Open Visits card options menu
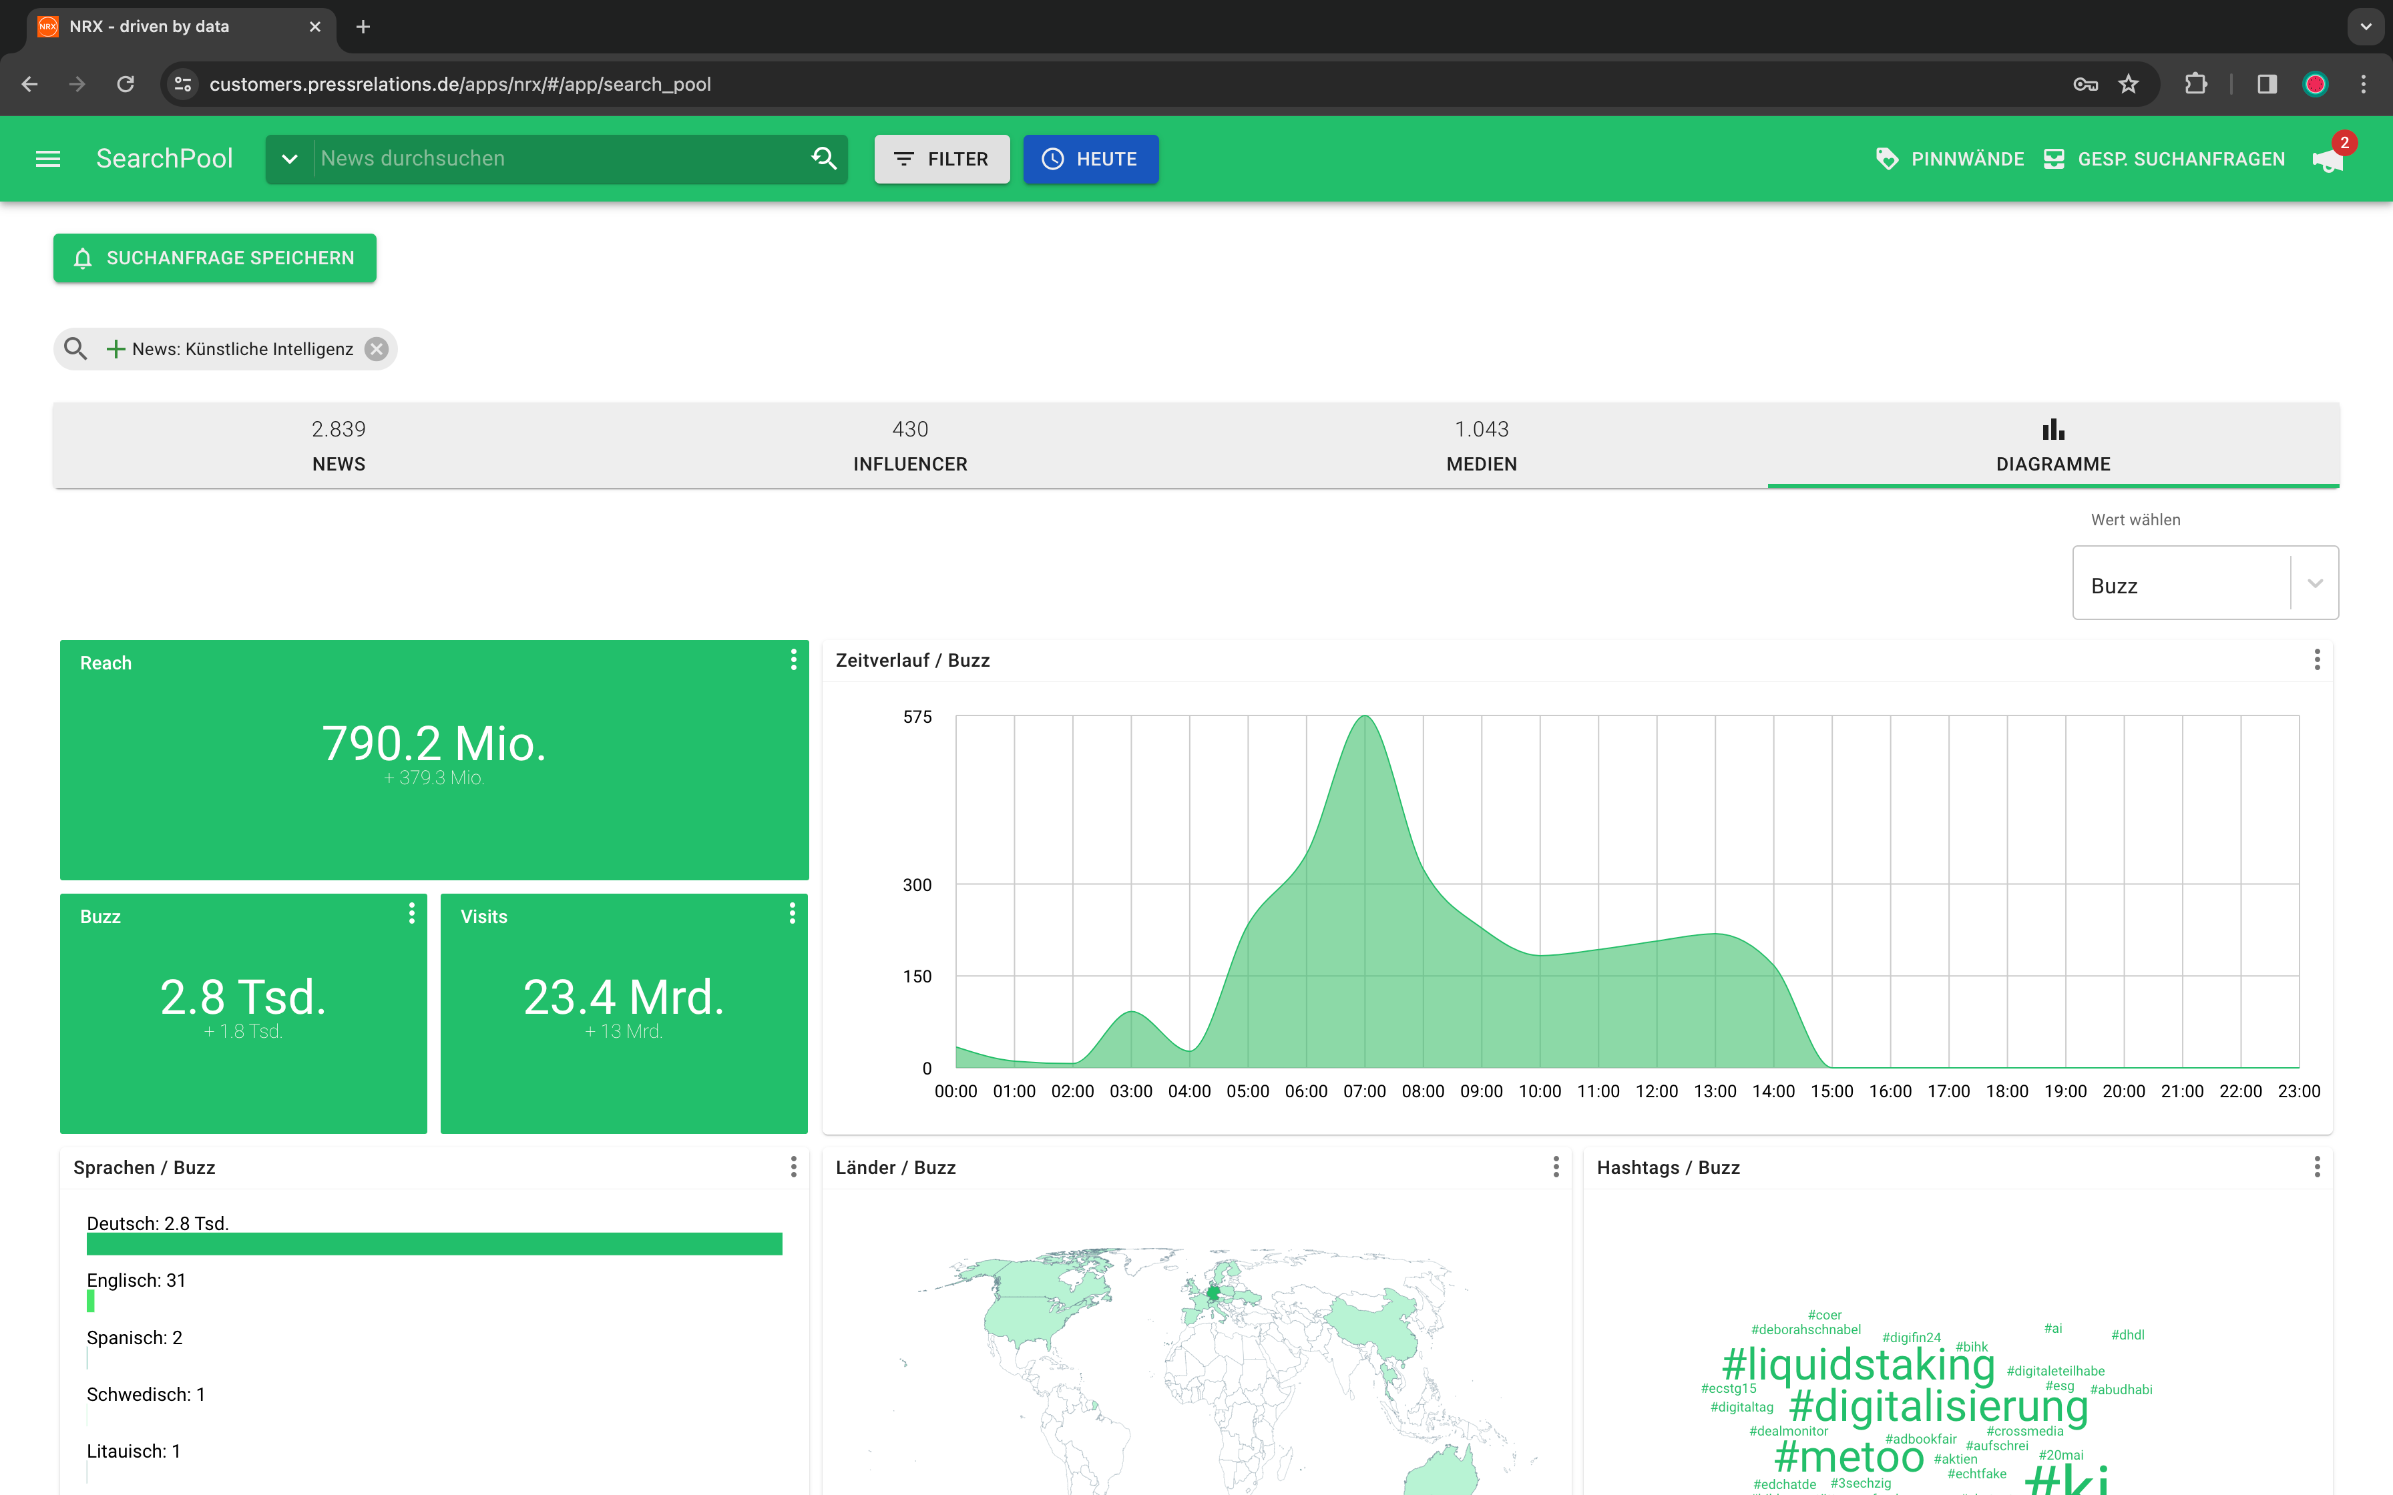2393x1495 pixels. click(x=792, y=914)
